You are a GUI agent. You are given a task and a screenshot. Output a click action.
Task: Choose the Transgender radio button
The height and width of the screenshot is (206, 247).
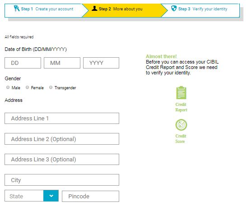(x=51, y=87)
